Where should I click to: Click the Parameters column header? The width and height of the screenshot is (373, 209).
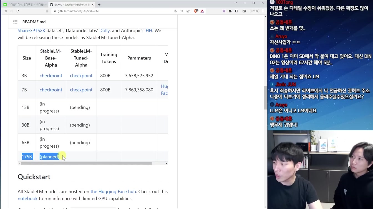pos(139,58)
